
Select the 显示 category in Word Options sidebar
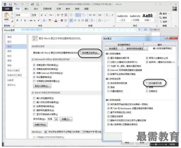[x=9, y=42]
